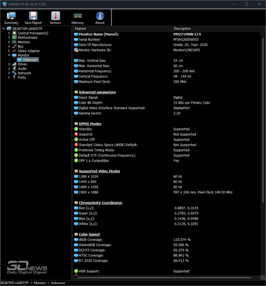The image size is (266, 286).
Task: Select the Network tree icon
Action: click(x=14, y=73)
